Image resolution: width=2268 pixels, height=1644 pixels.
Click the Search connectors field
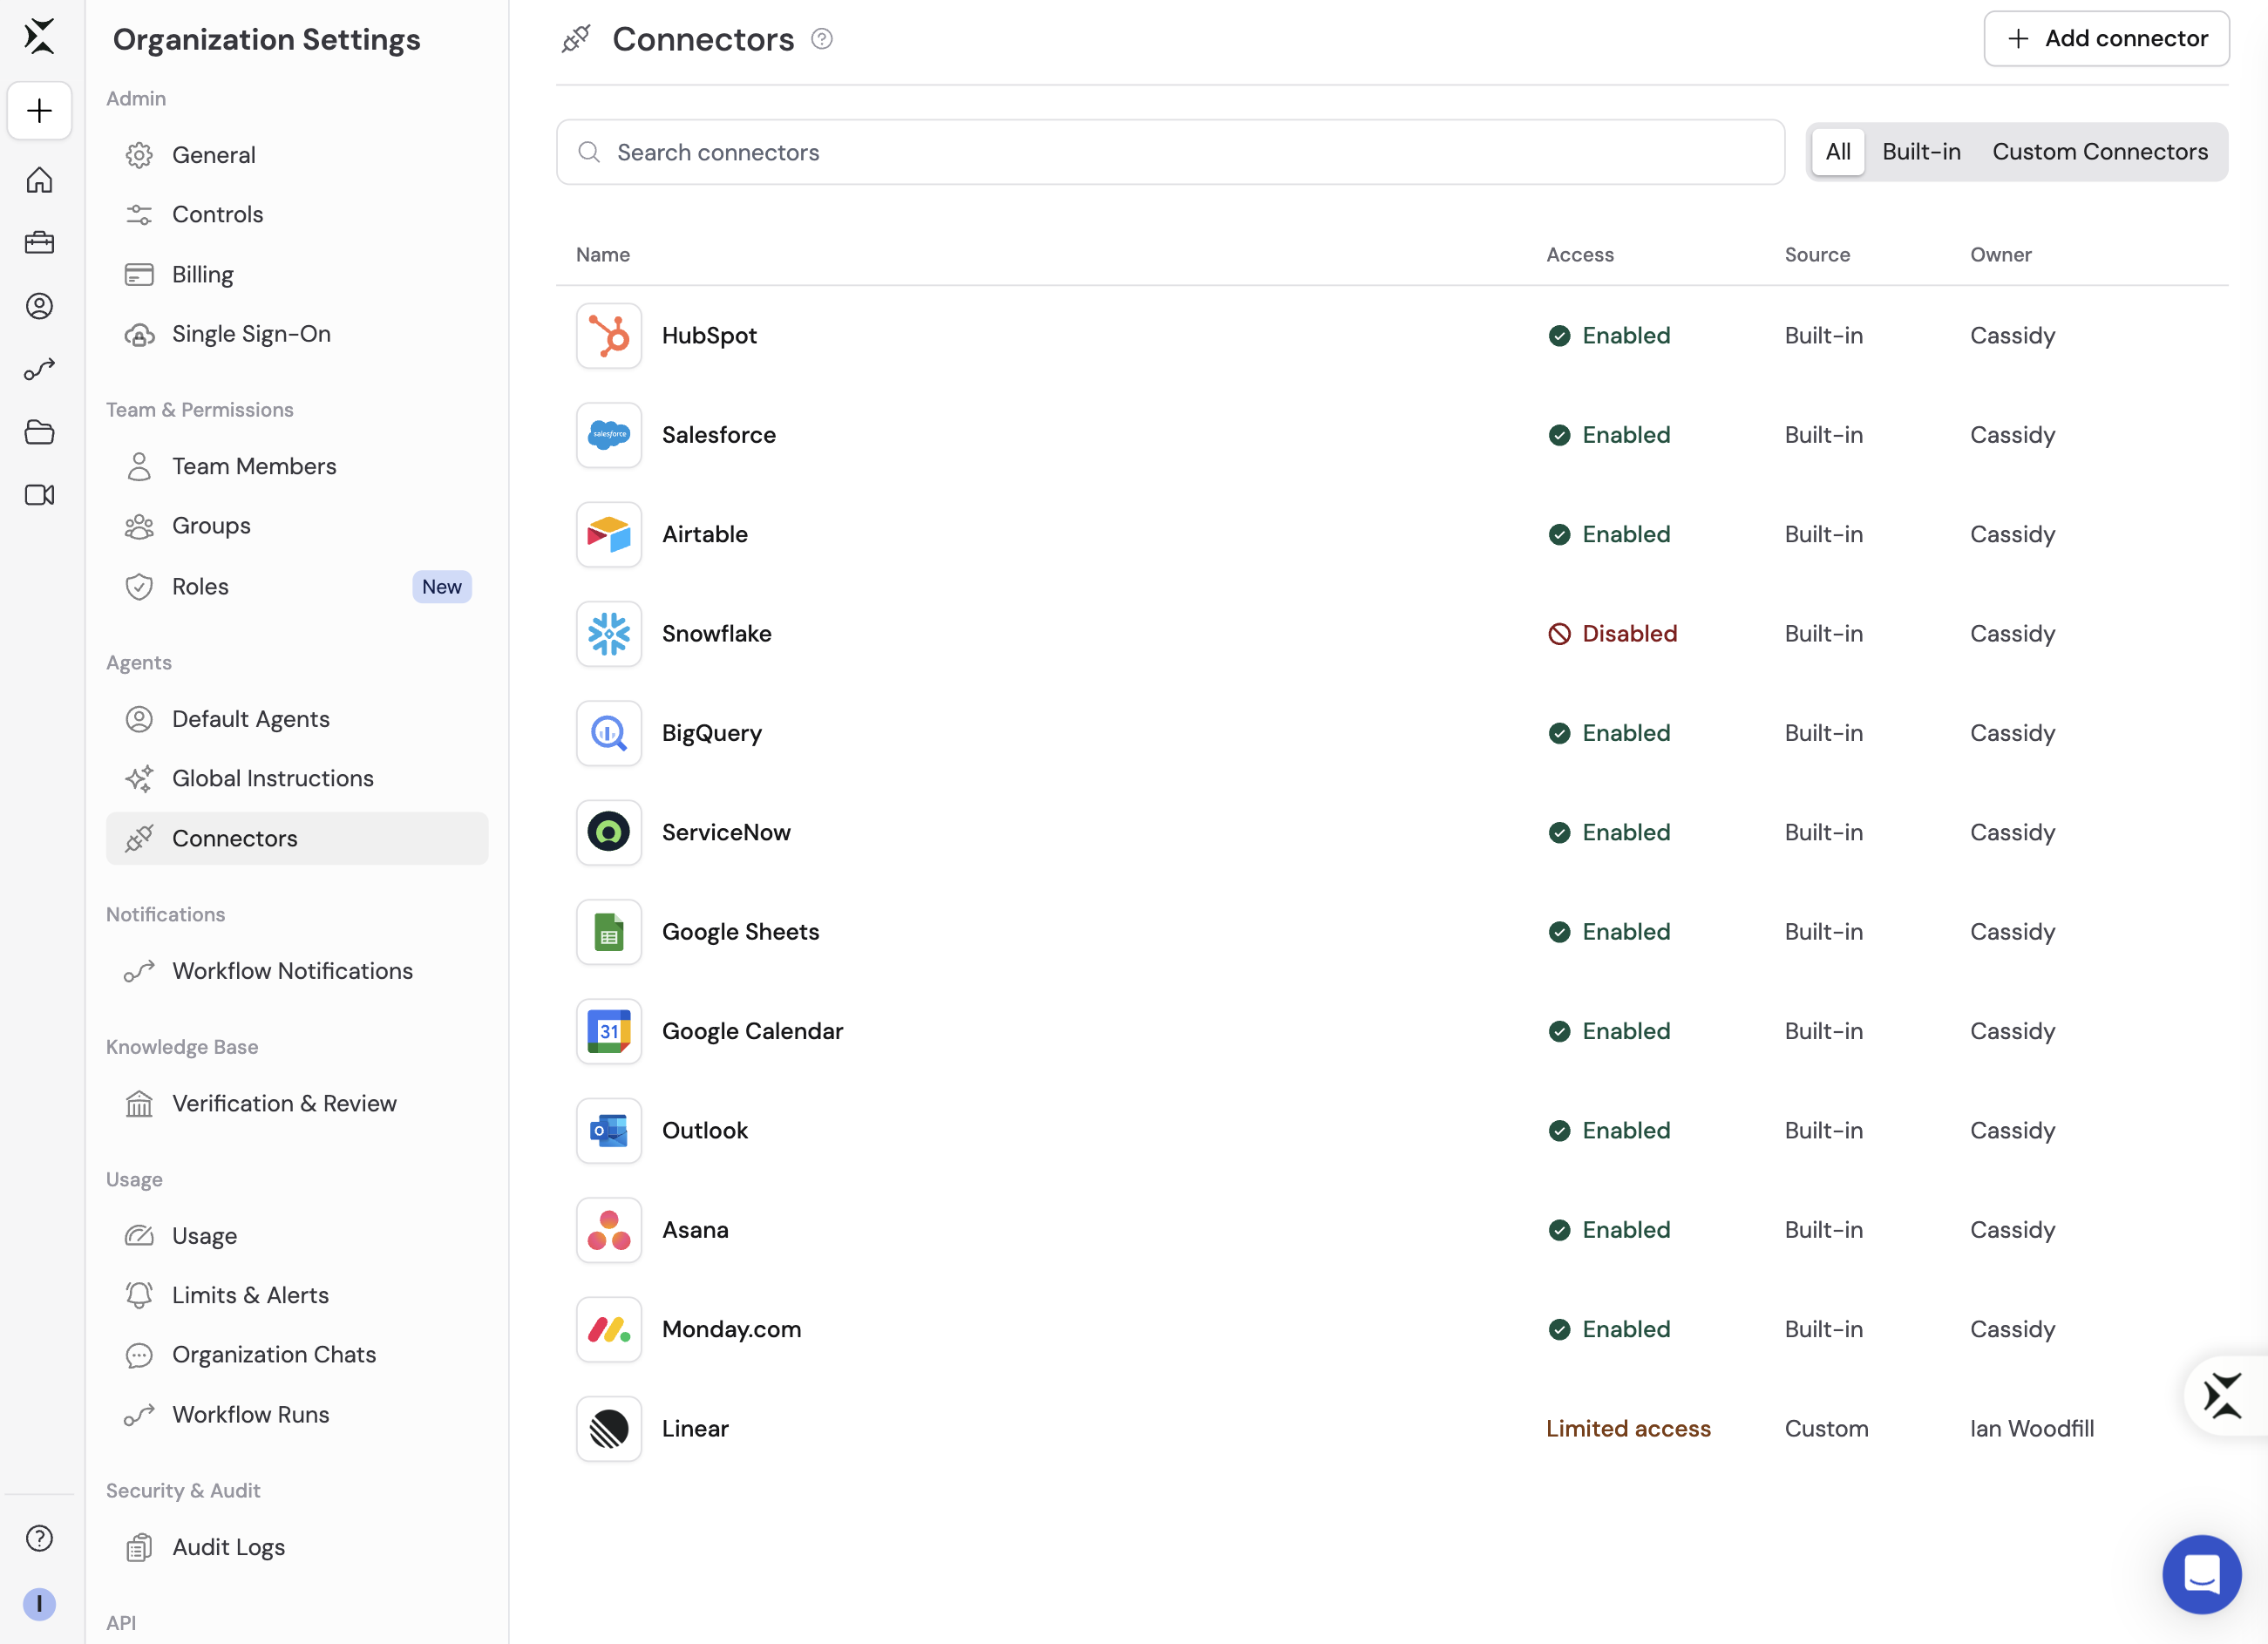1170,152
